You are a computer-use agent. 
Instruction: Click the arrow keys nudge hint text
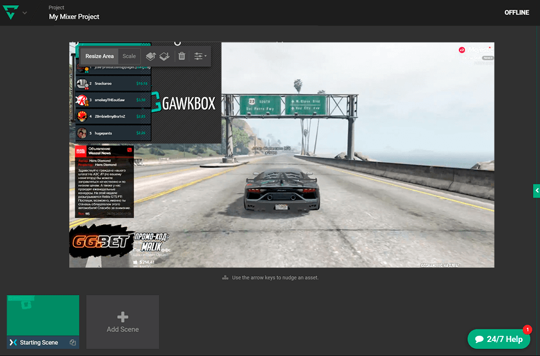pos(275,277)
